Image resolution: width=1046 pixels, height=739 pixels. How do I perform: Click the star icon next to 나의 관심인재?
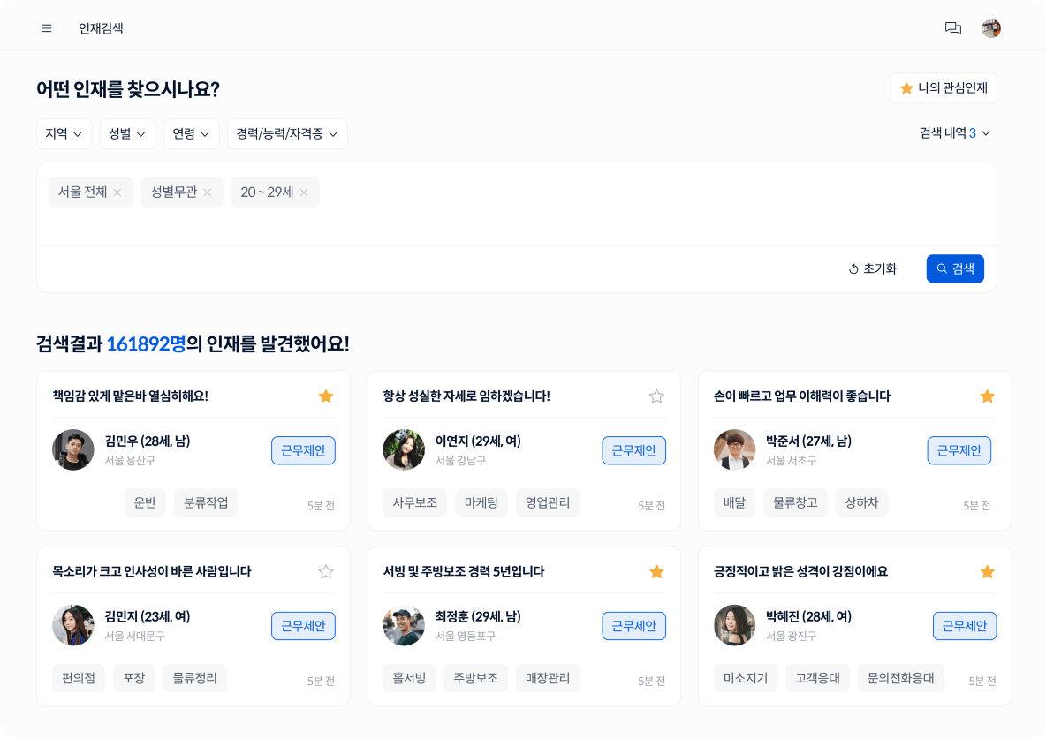pyautogui.click(x=906, y=87)
